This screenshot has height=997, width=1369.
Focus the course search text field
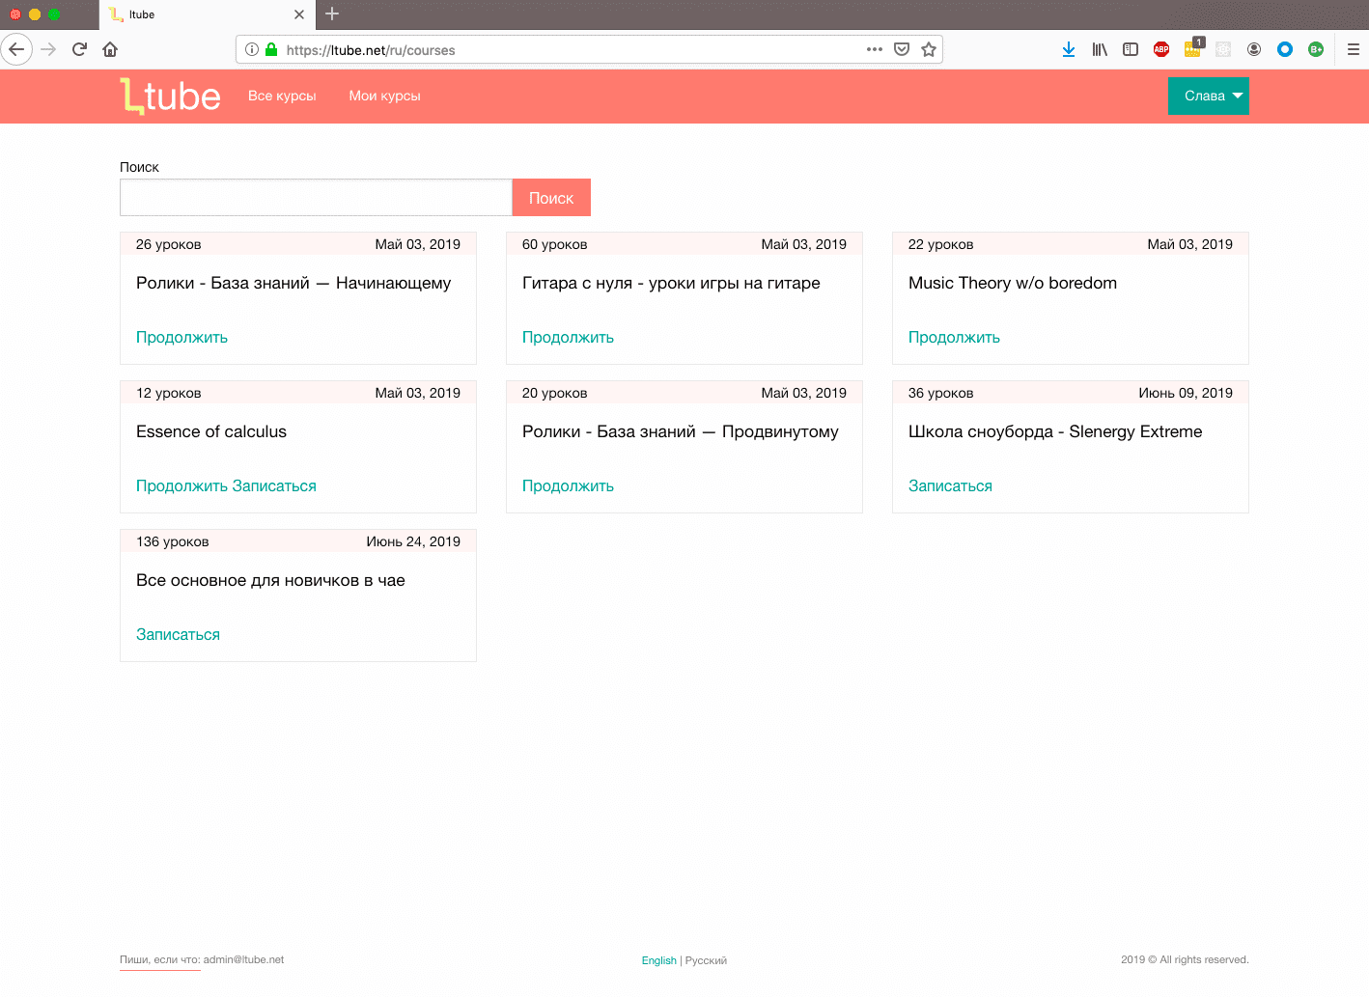click(316, 198)
